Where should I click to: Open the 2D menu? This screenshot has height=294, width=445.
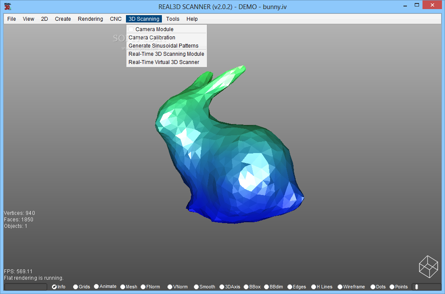(x=44, y=19)
